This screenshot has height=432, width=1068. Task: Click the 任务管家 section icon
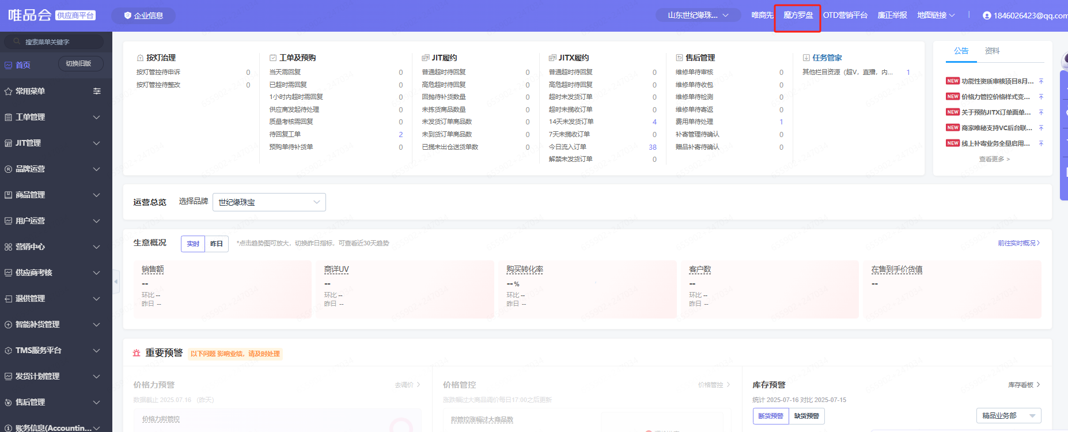[x=806, y=58]
